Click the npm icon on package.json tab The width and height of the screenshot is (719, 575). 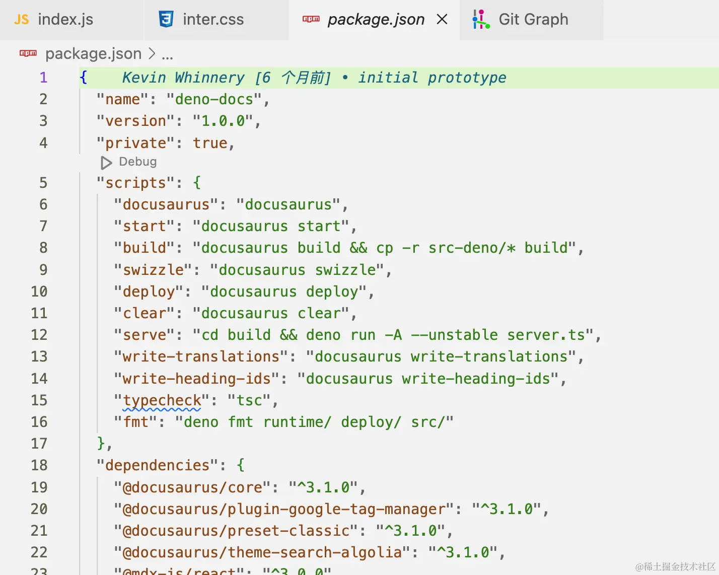(x=311, y=19)
